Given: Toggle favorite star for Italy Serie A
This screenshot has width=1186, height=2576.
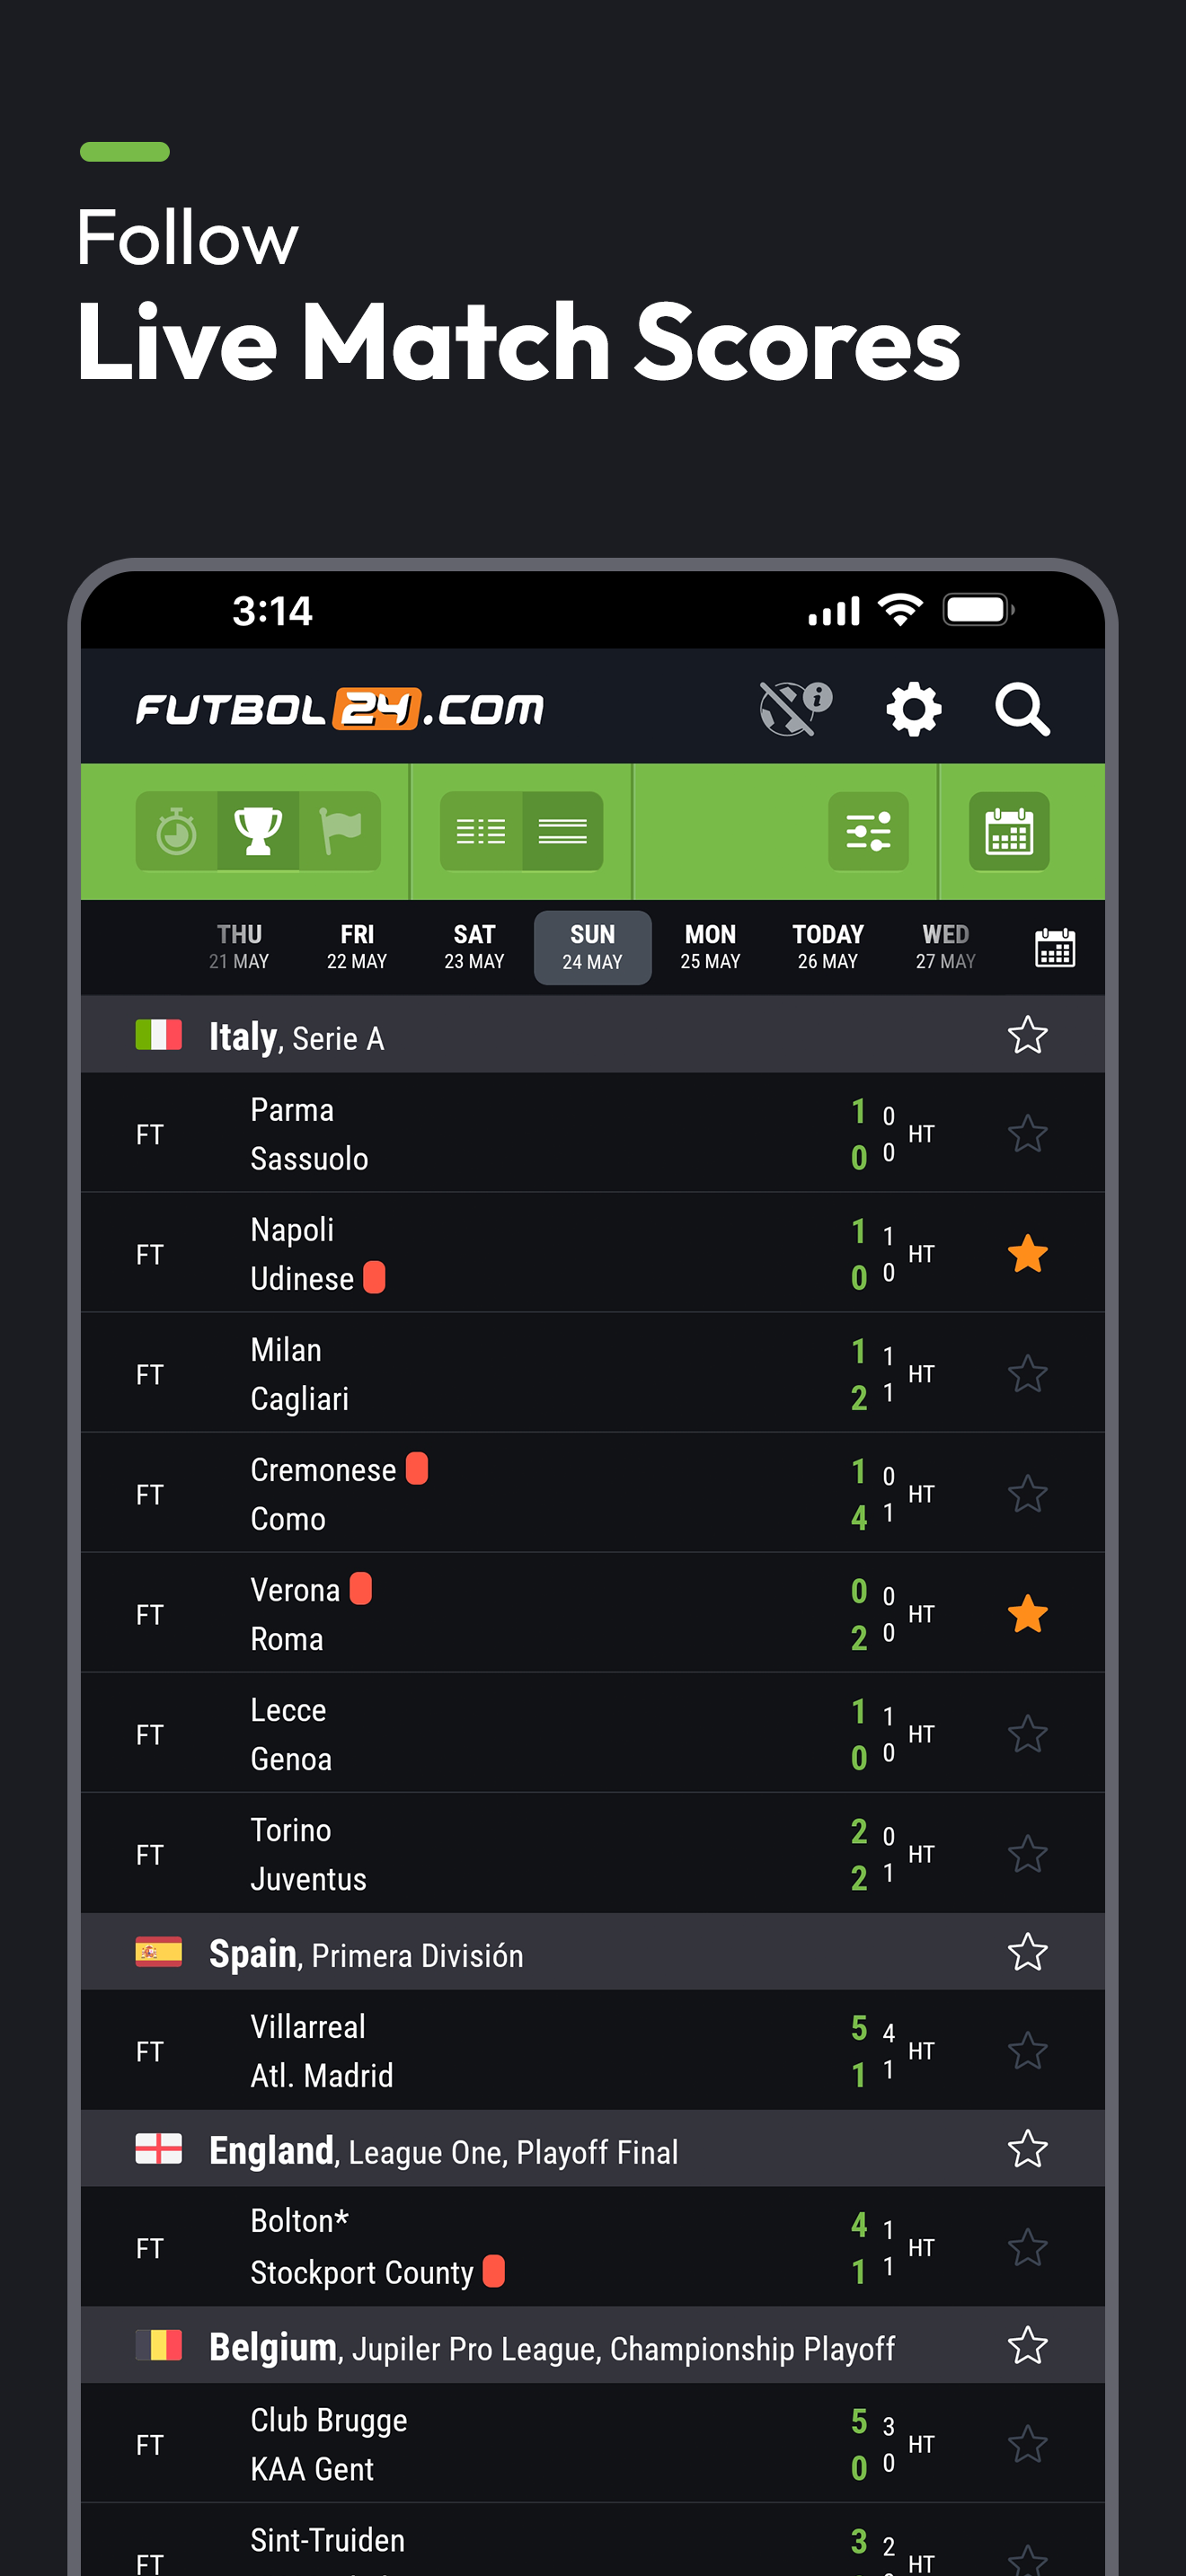Looking at the screenshot, I should (1027, 1035).
